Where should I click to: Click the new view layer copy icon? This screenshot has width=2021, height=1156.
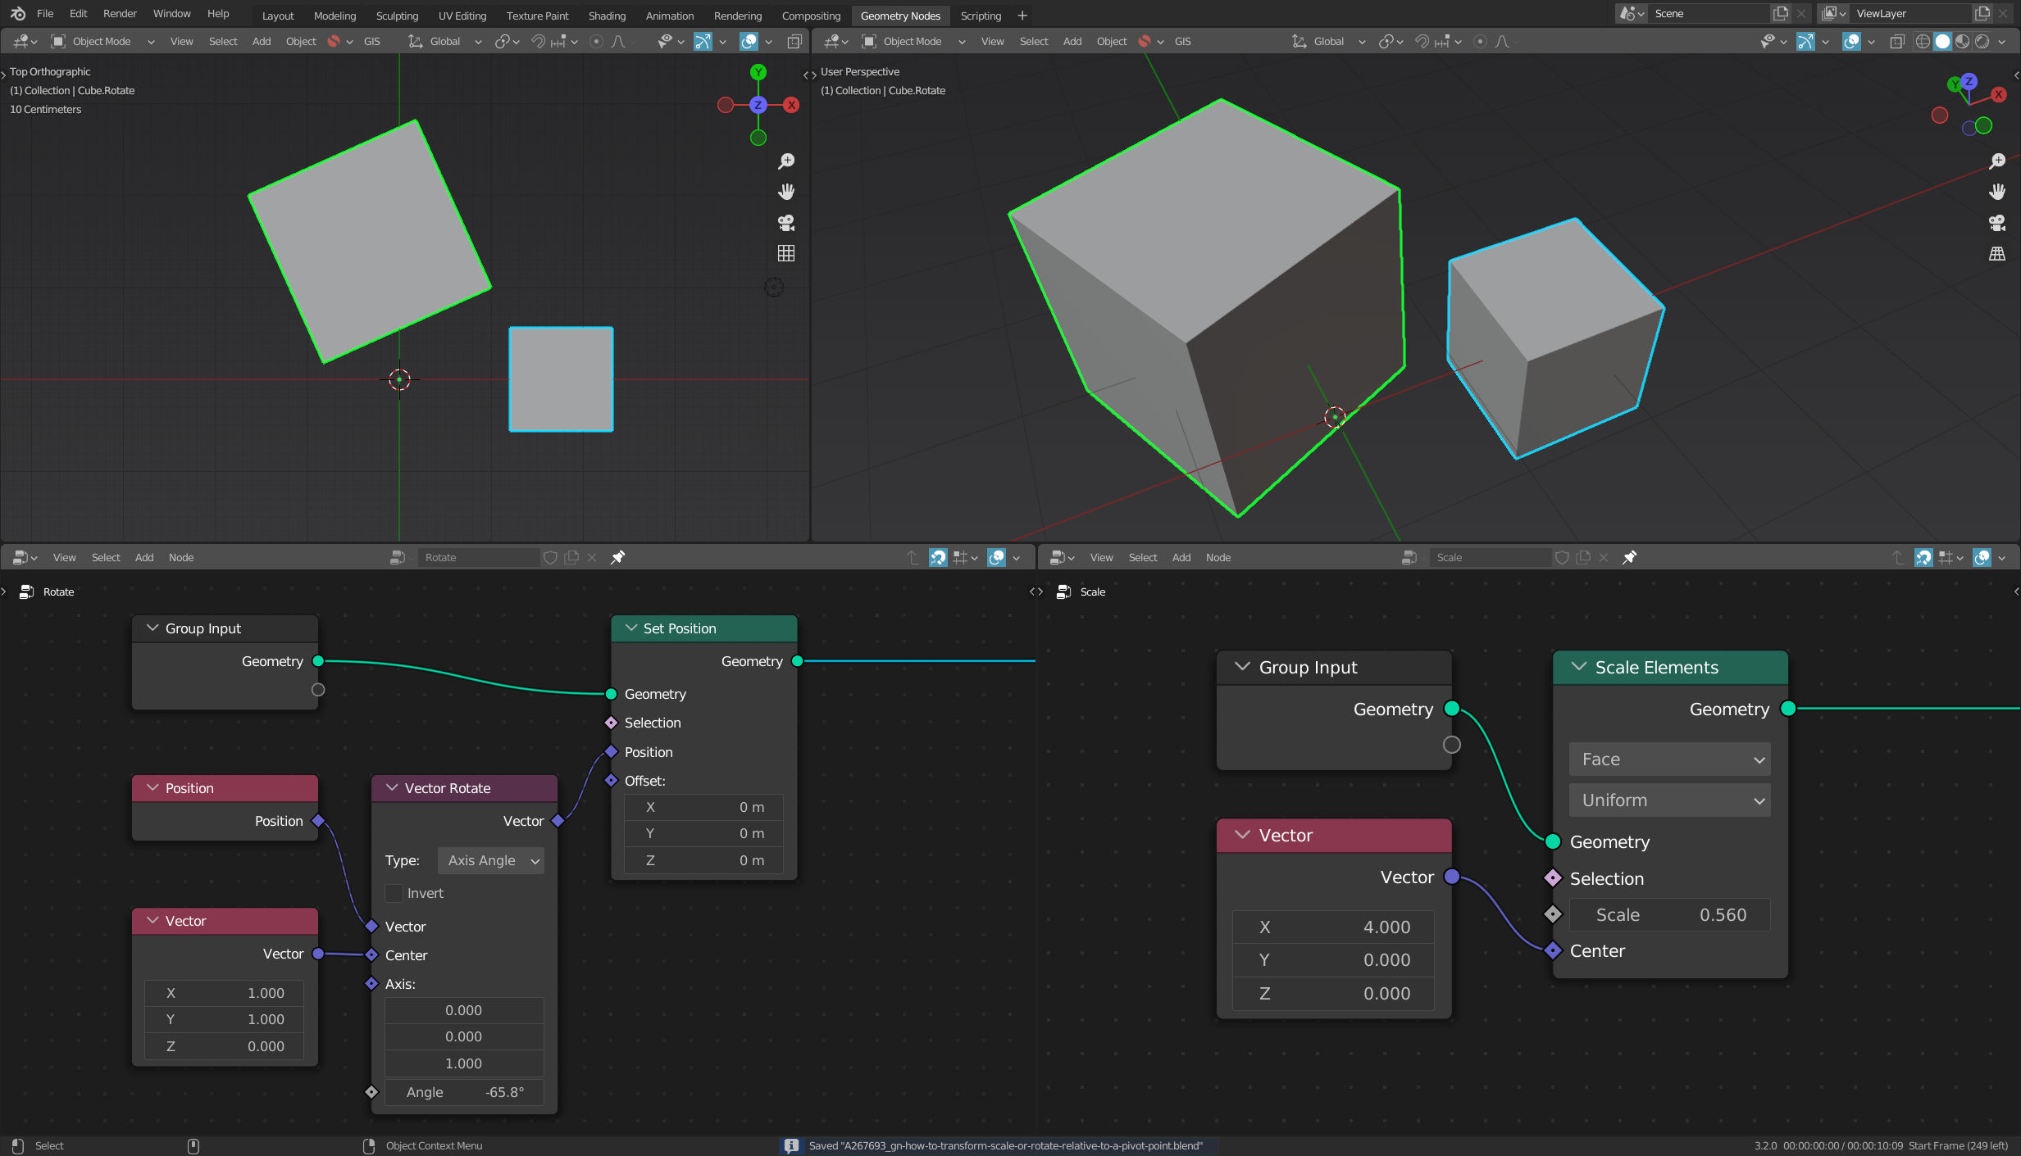pyautogui.click(x=1982, y=14)
